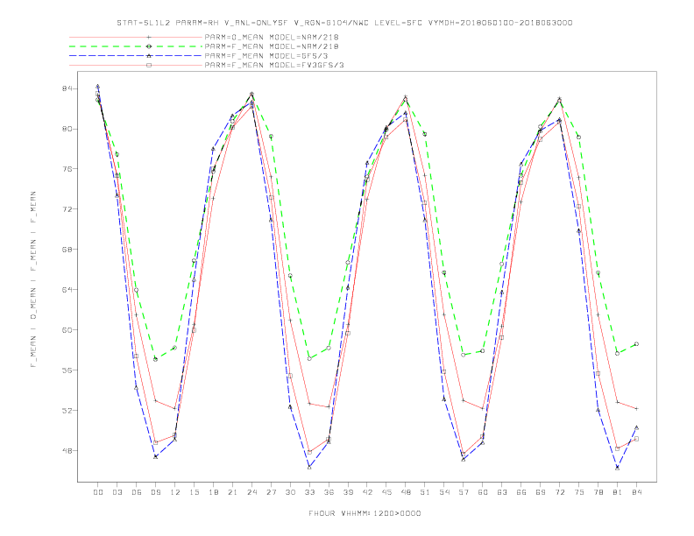694x536 pixels.
Task: Click x-axis forecast hour label 51
Action: [x=425, y=492]
